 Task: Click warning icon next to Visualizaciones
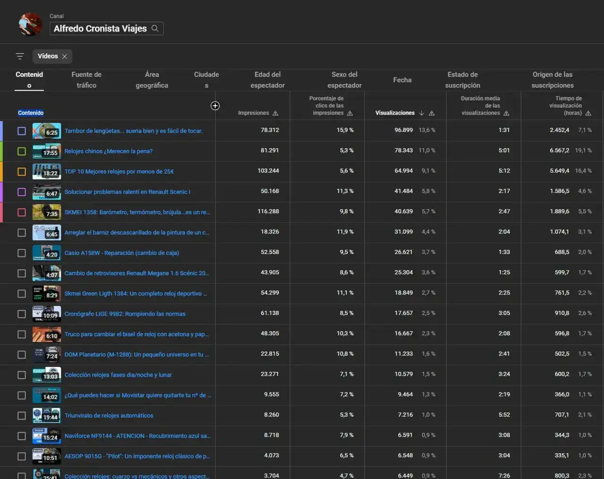tap(432, 113)
